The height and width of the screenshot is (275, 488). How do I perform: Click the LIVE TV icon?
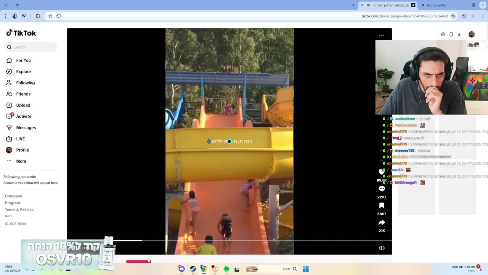(x=9, y=139)
